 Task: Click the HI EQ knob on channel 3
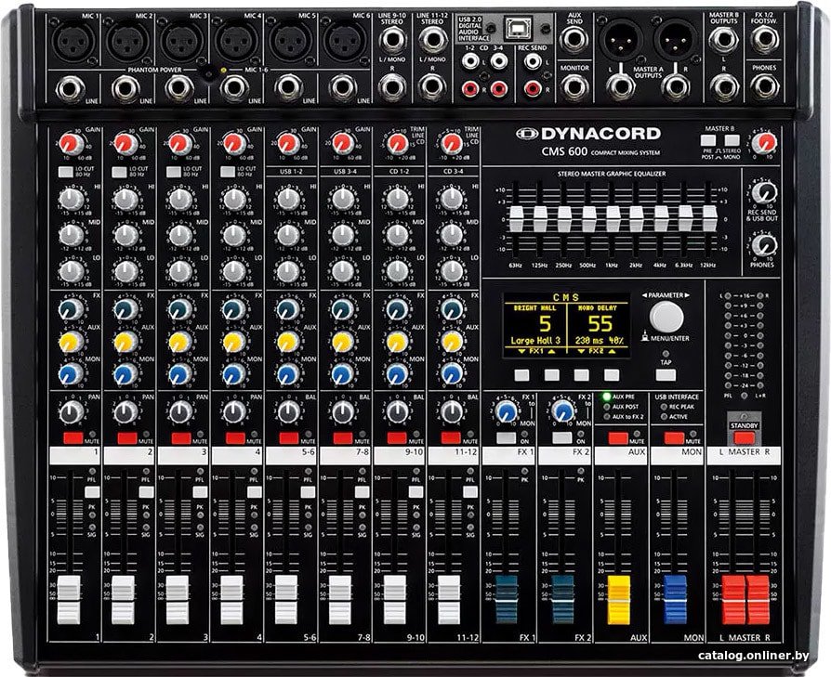coord(180,199)
